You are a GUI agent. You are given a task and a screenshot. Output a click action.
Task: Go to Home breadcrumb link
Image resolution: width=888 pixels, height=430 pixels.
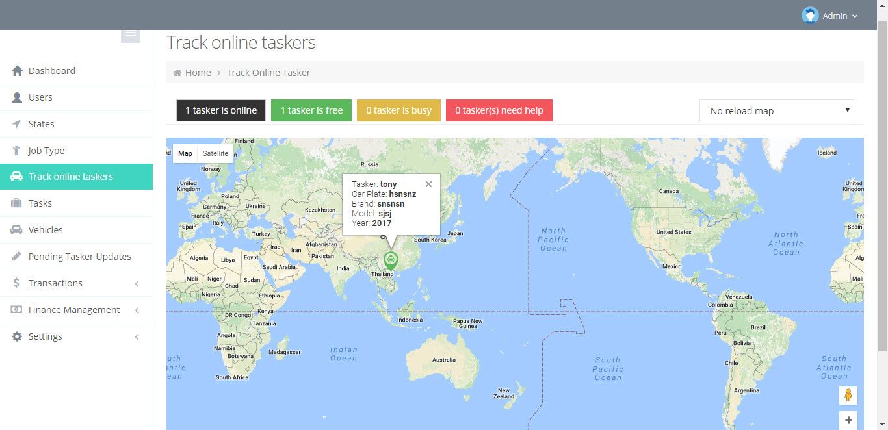pos(198,73)
